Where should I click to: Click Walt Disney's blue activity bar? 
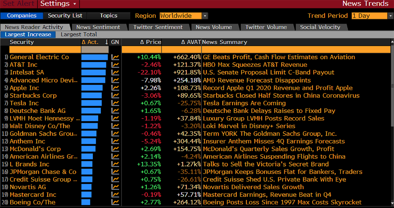pos(89,126)
